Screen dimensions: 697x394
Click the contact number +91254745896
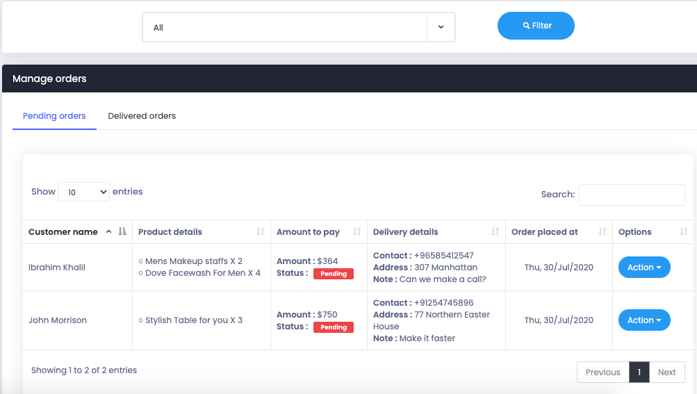click(443, 303)
